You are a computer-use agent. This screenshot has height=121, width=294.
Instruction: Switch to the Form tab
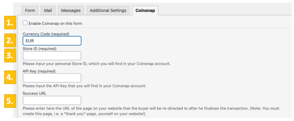point(30,11)
